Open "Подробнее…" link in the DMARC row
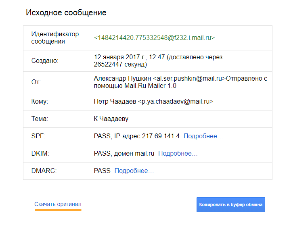 coord(134,171)
